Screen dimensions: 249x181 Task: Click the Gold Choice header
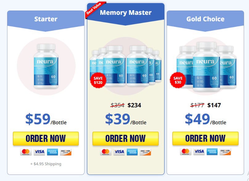click(205, 19)
